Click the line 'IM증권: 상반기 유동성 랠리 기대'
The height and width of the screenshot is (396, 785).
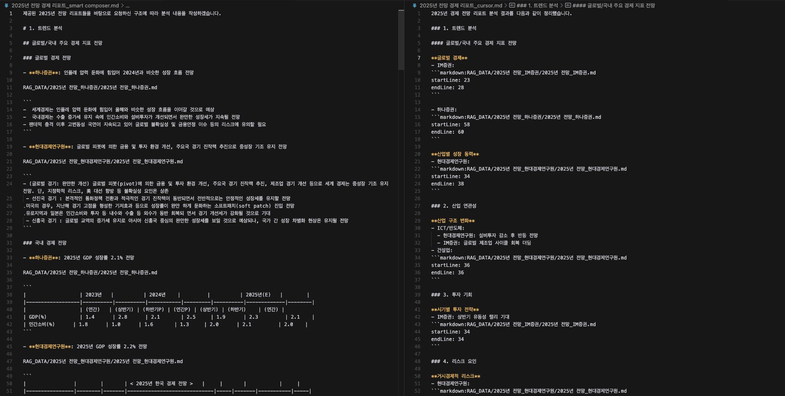[470, 317]
